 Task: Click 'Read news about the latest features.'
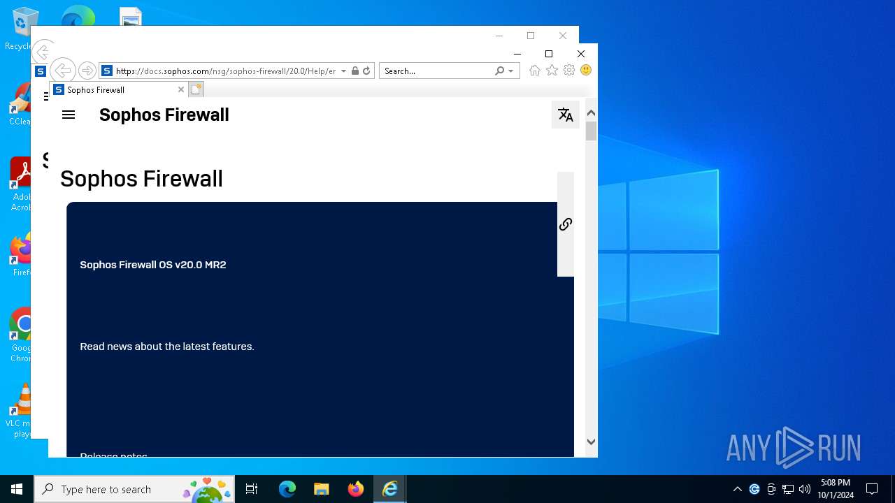pos(167,347)
